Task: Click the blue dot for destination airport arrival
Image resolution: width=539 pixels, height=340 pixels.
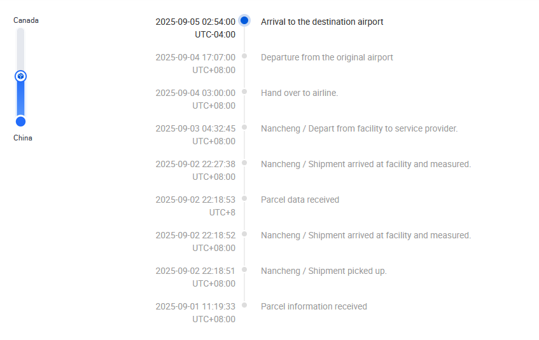Action: click(x=244, y=20)
